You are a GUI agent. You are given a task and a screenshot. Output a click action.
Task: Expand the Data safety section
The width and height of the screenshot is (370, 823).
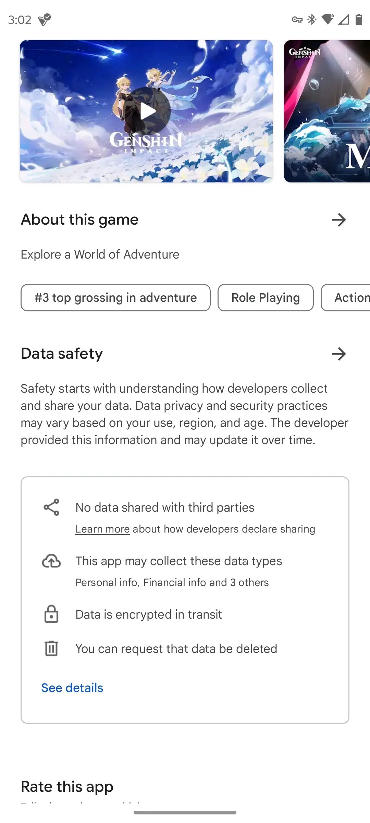coord(338,354)
